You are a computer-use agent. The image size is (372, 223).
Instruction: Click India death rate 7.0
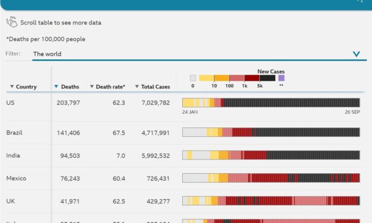(121, 155)
